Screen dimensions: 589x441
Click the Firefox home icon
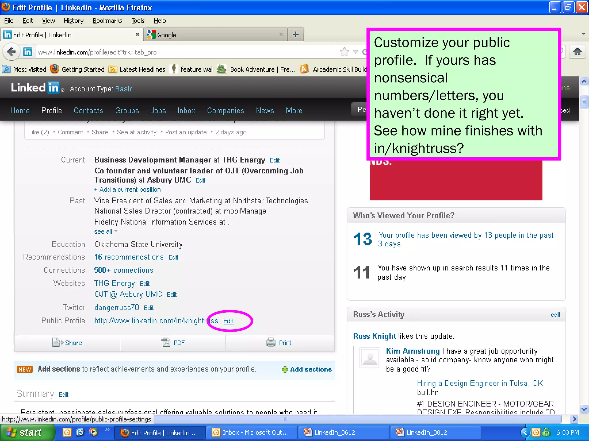[x=577, y=52]
